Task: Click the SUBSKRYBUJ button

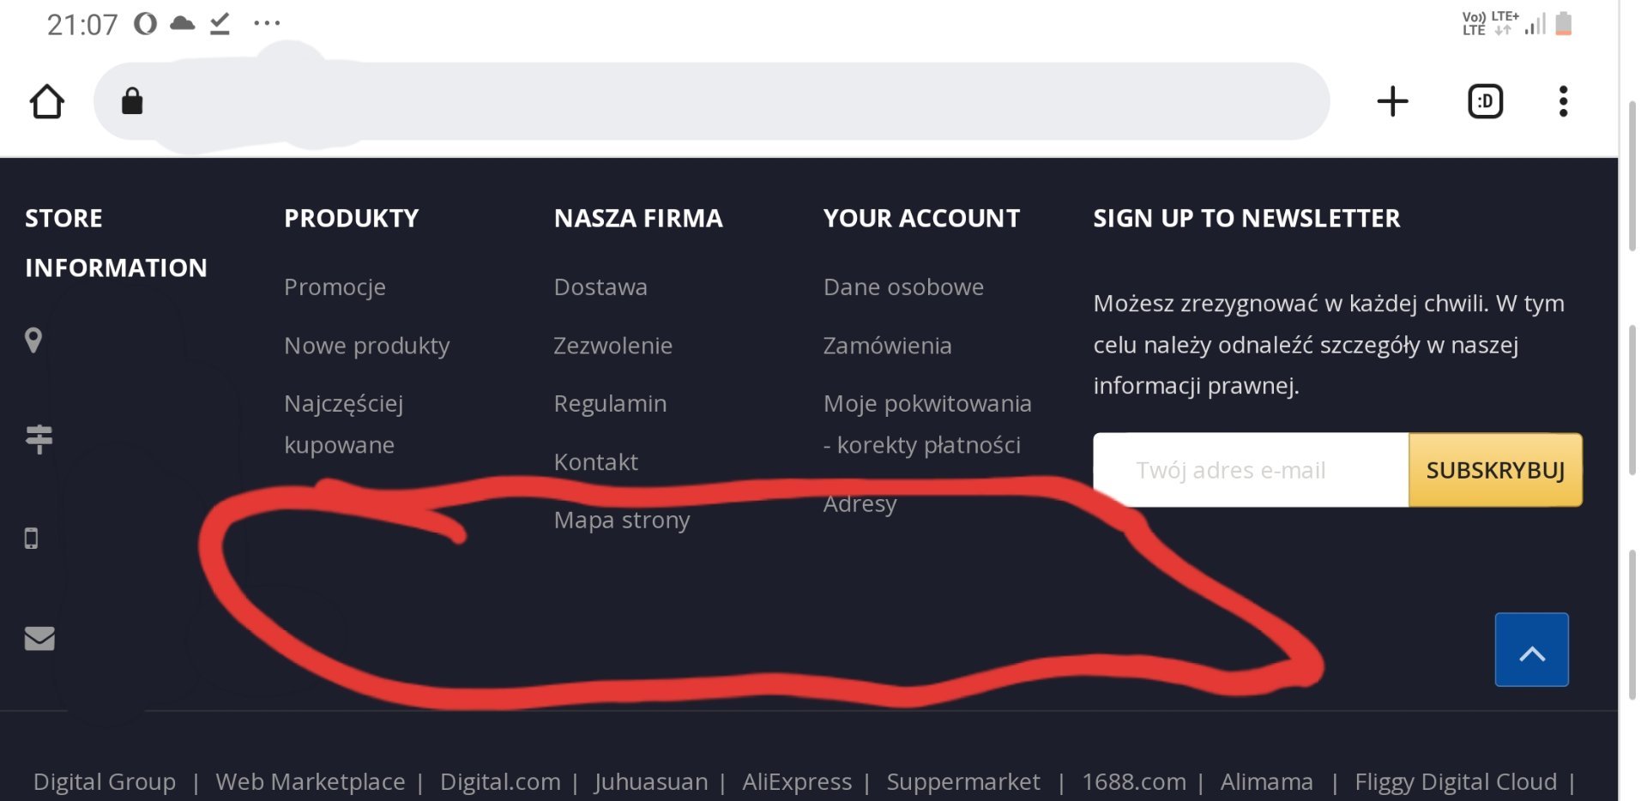Action: click(1495, 470)
